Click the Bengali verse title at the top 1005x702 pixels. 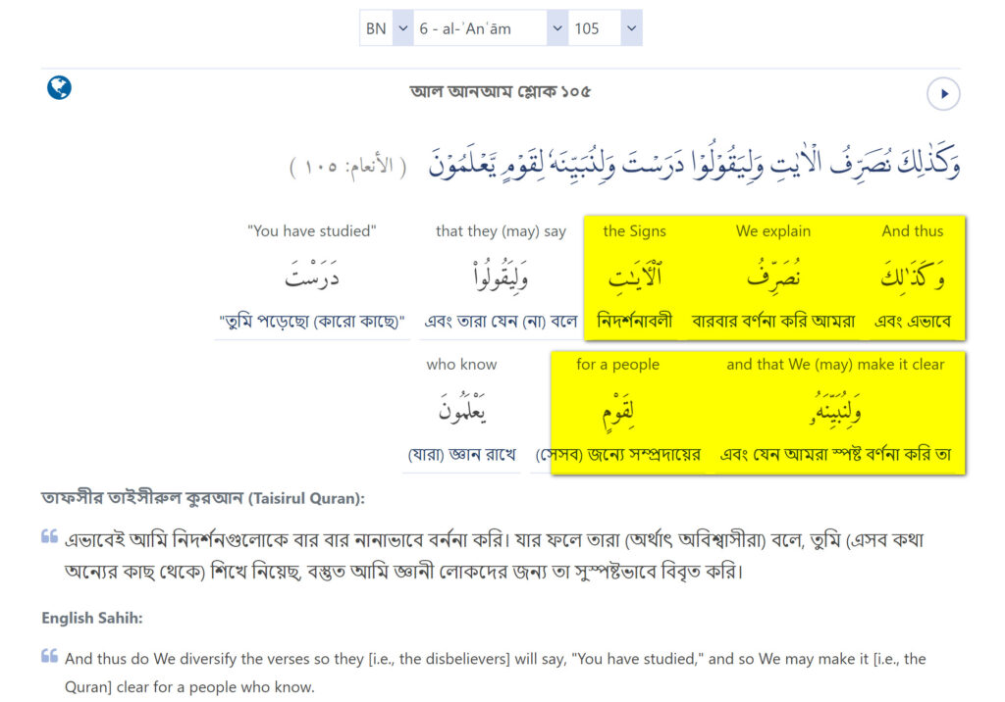501,92
